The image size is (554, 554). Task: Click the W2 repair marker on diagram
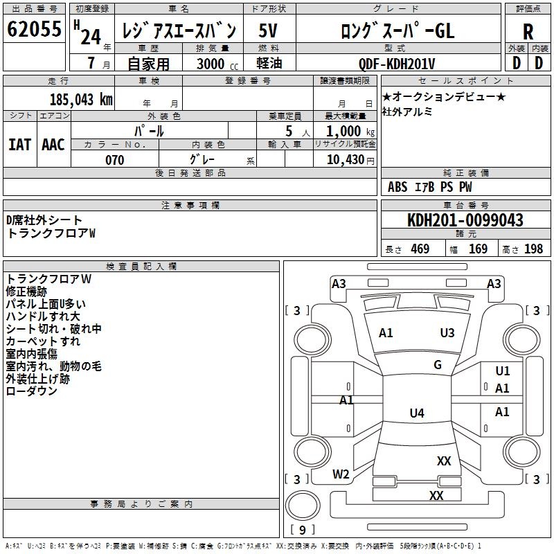point(341,474)
